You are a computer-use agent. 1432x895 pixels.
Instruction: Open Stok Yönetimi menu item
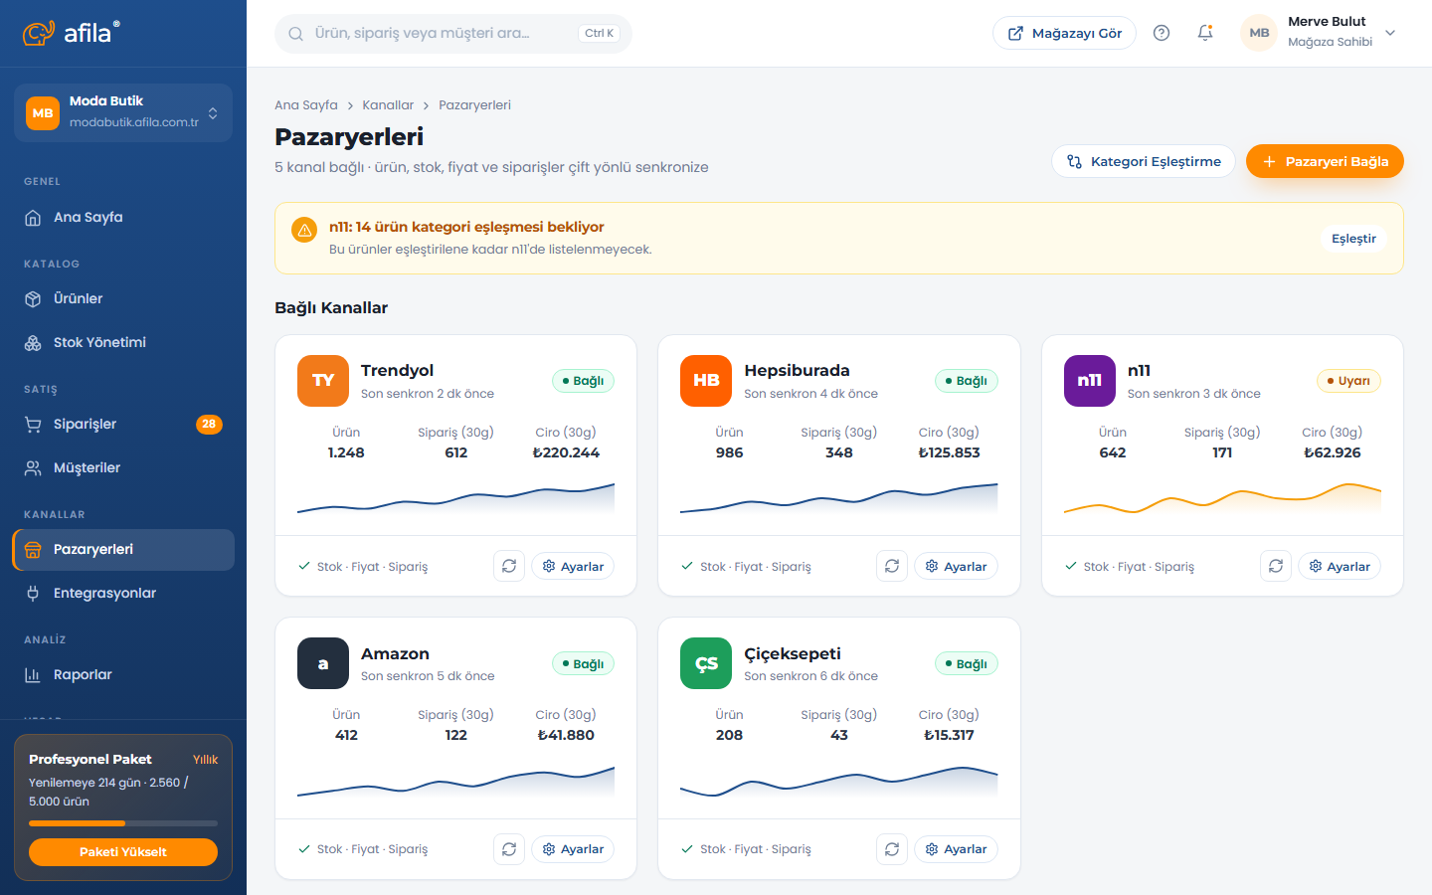click(x=123, y=343)
